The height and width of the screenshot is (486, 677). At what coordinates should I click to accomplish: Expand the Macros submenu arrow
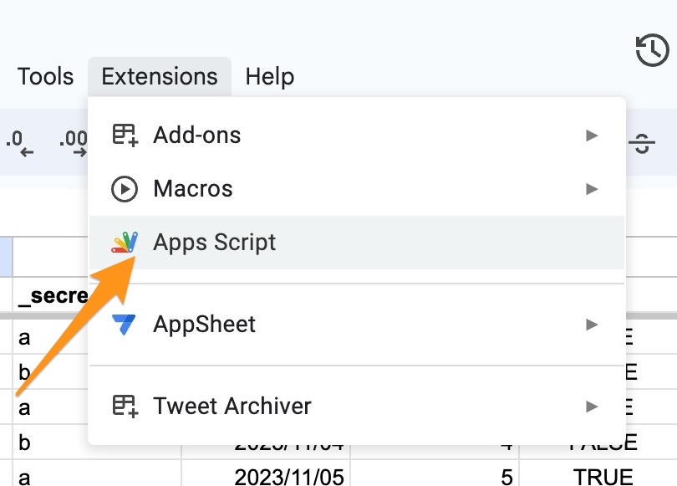coord(593,188)
